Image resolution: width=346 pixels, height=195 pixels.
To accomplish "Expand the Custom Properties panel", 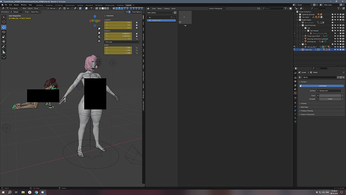I will click(x=307, y=115).
